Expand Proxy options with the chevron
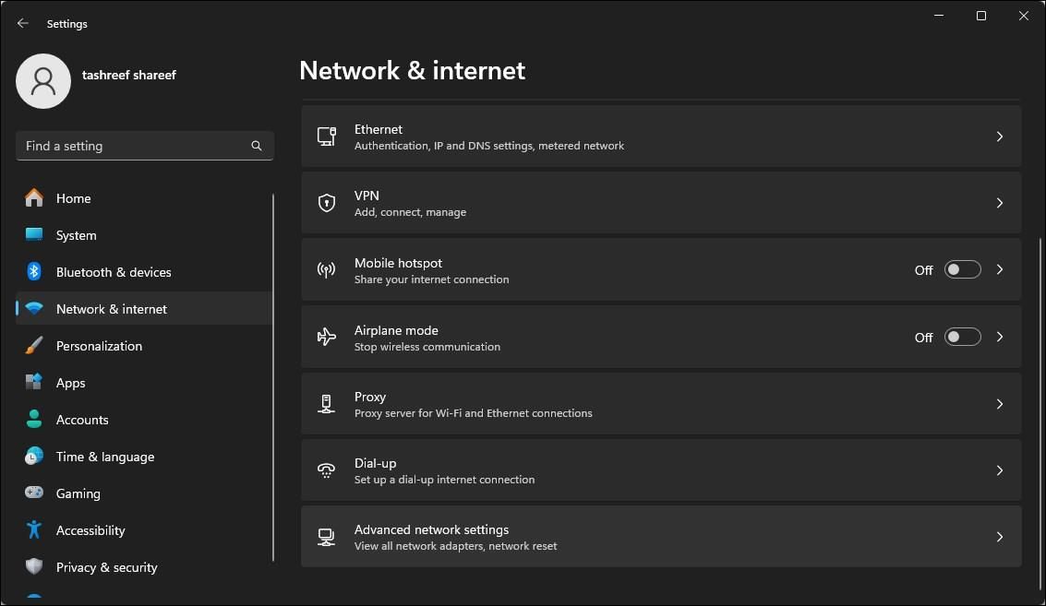This screenshot has height=606, width=1046. 999,404
